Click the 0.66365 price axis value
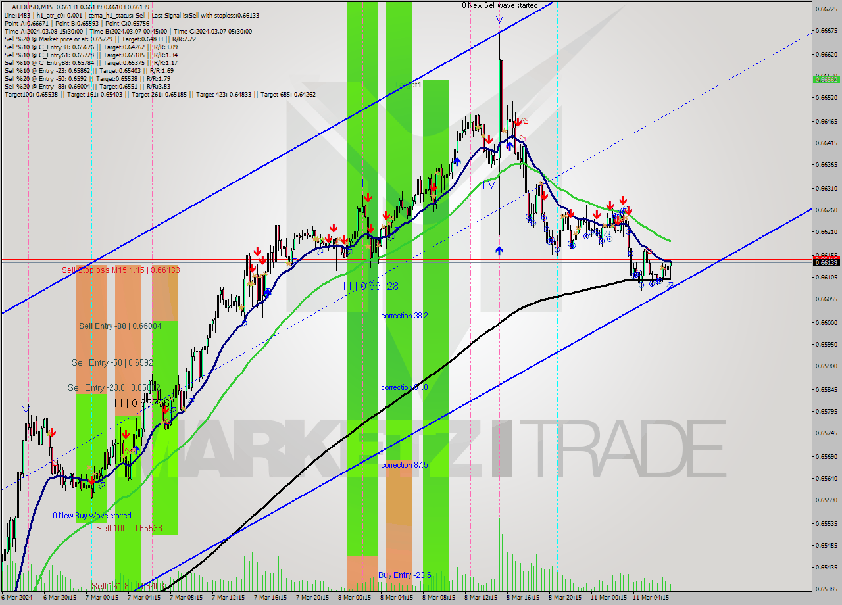 point(826,164)
